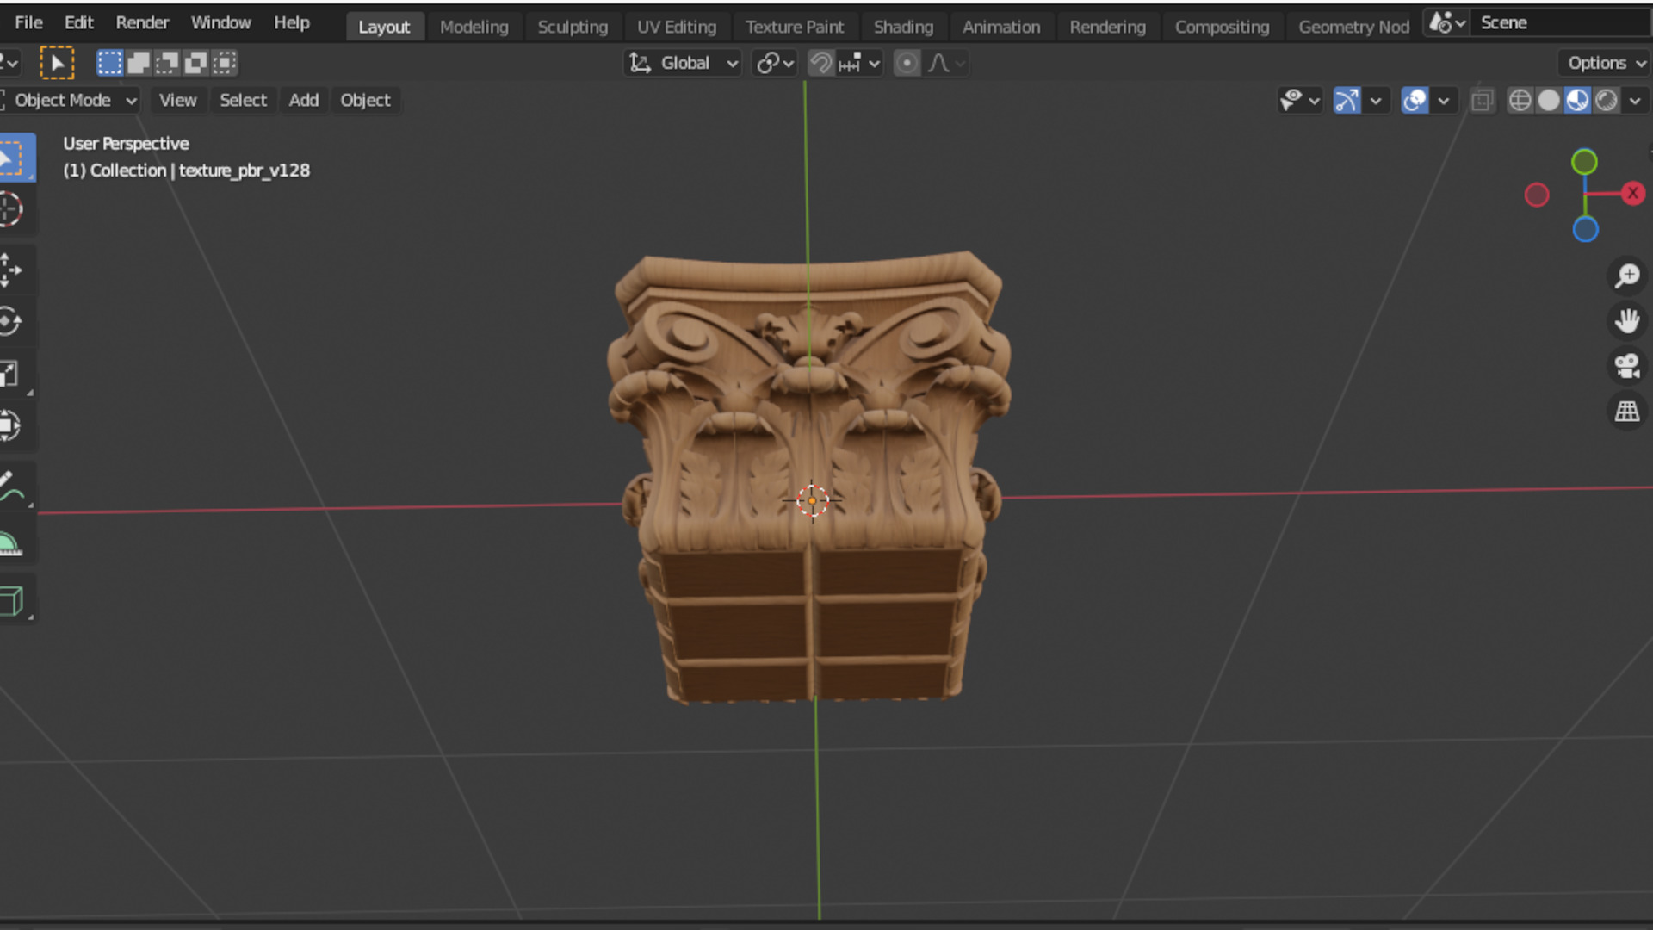This screenshot has height=930, width=1653.
Task: Open the Edit menu
Action: pos(78,22)
